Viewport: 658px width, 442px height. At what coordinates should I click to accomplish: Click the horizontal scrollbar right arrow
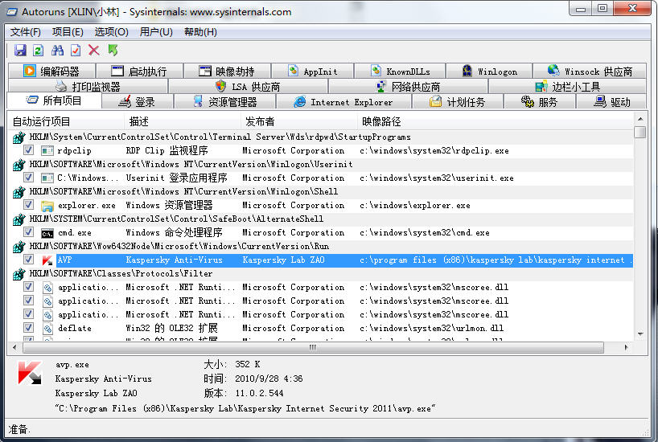pos(626,347)
